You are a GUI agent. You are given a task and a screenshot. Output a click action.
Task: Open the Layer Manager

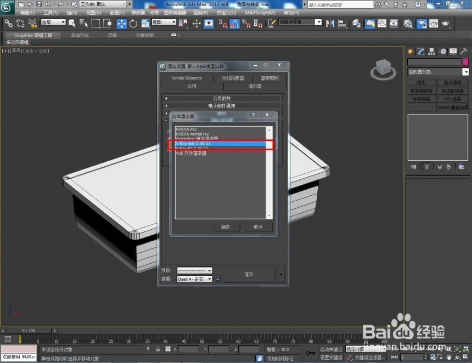coord(356,23)
